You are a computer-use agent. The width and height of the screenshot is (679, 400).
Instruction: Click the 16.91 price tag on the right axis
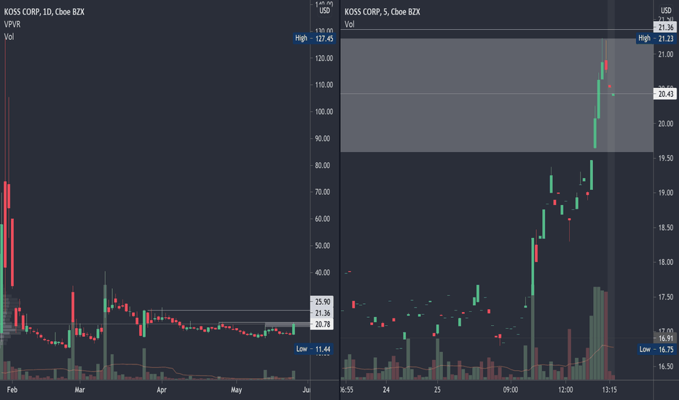click(x=666, y=338)
